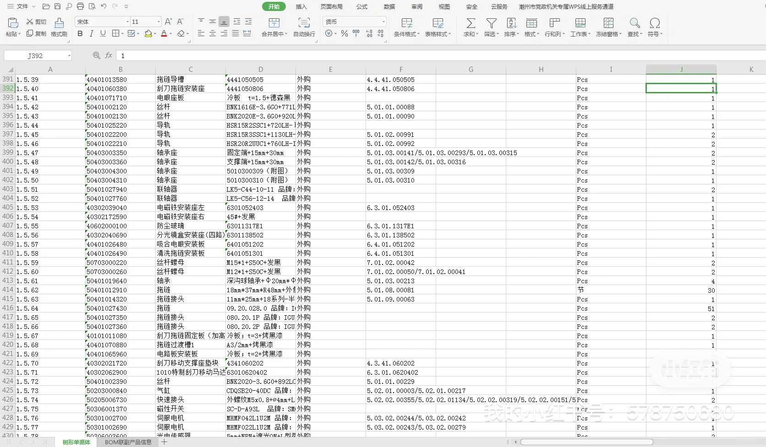Toggle middle vertical alignment
This screenshot has height=447, width=766.
213,22
